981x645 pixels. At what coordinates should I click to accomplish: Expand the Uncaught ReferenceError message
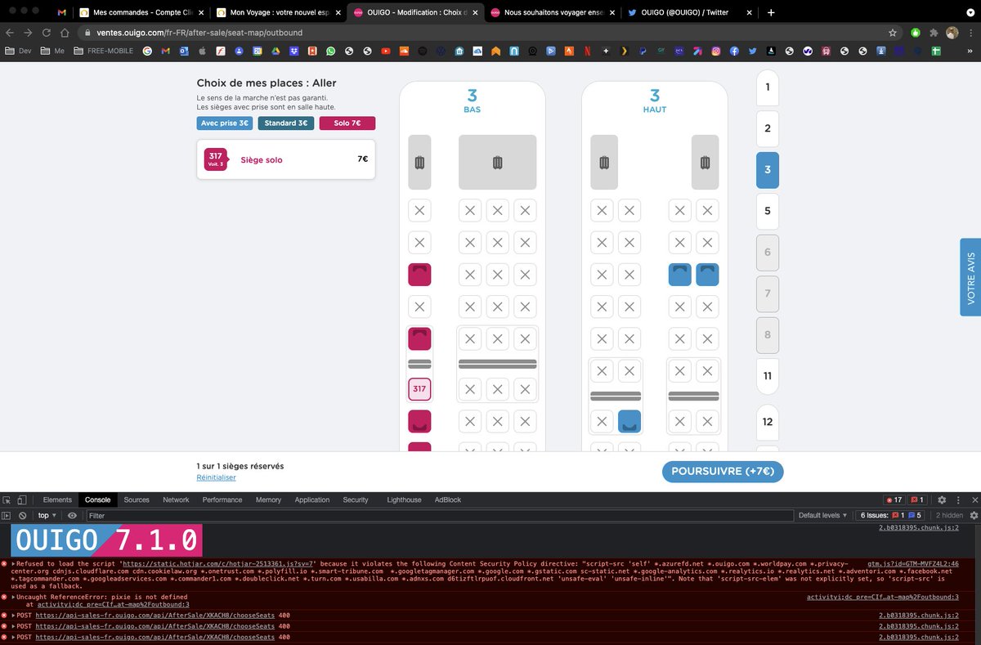[x=14, y=597]
